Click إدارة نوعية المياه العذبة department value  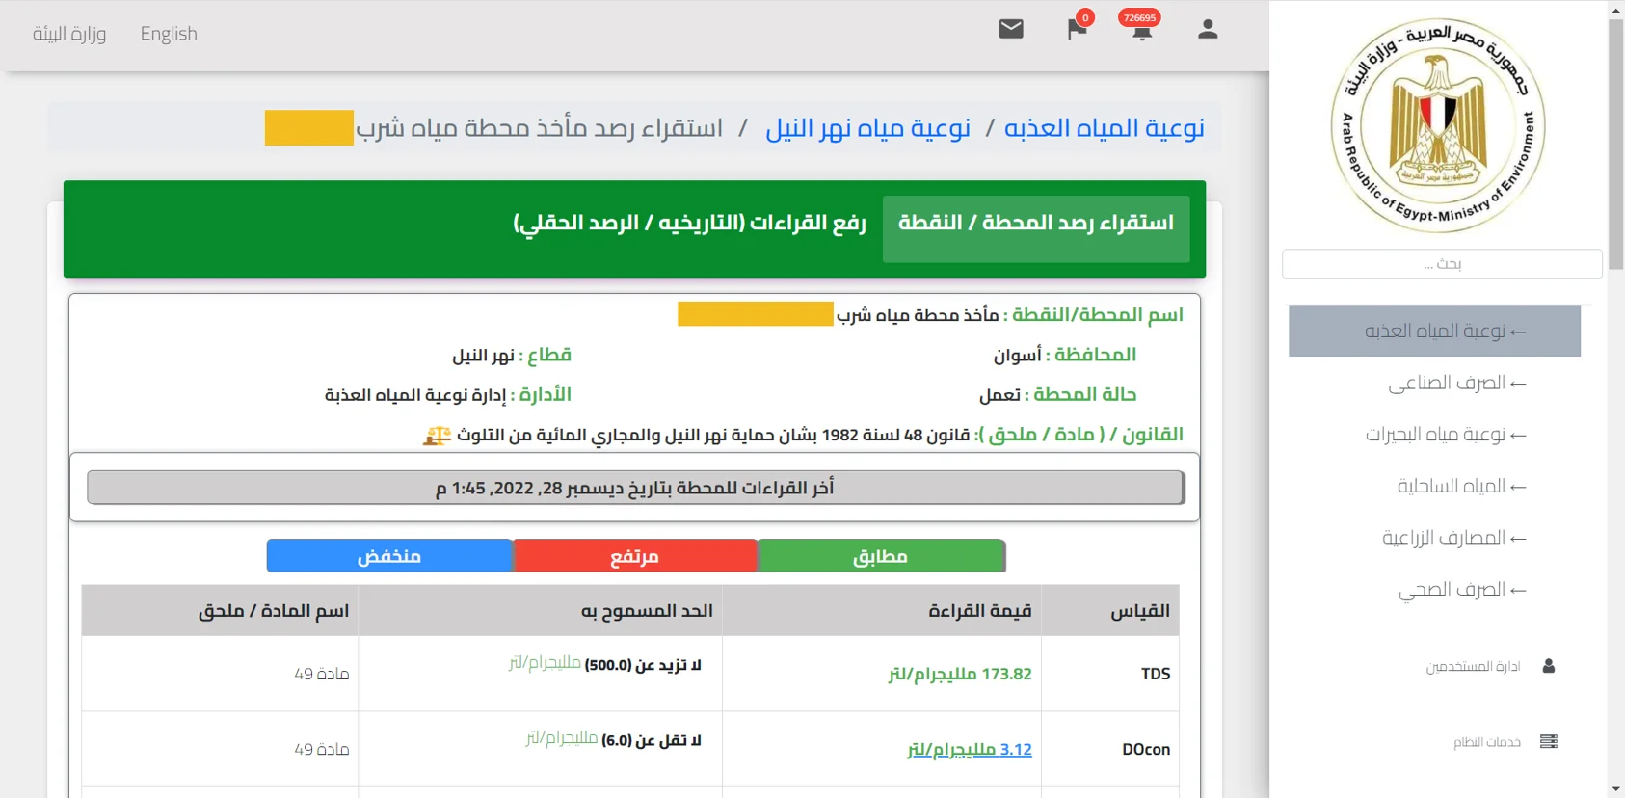[x=415, y=395]
